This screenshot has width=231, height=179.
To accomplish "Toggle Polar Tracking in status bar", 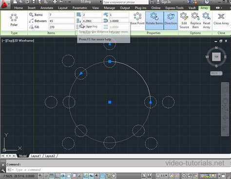I will click(63, 176).
